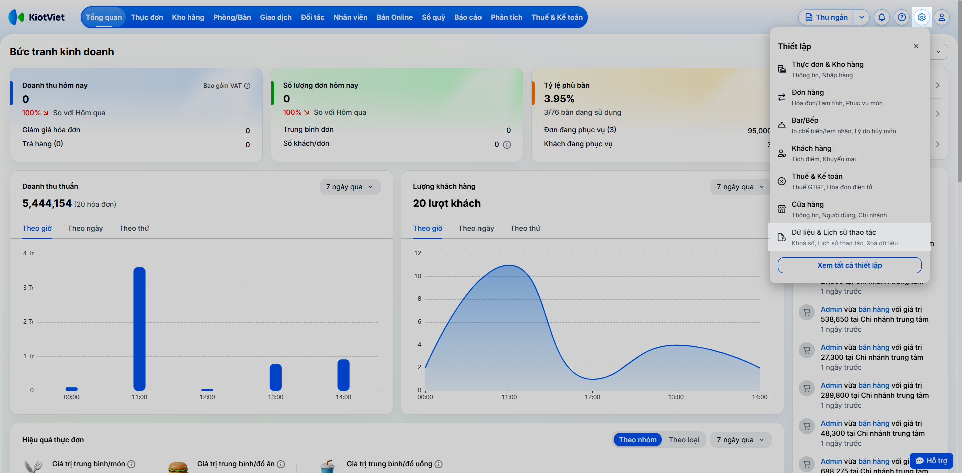The height and width of the screenshot is (473, 962).
Task: Click the KiotViet logo
Action: 37,17
